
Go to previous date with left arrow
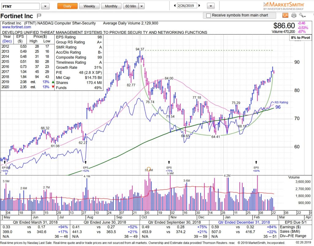[174, 6]
